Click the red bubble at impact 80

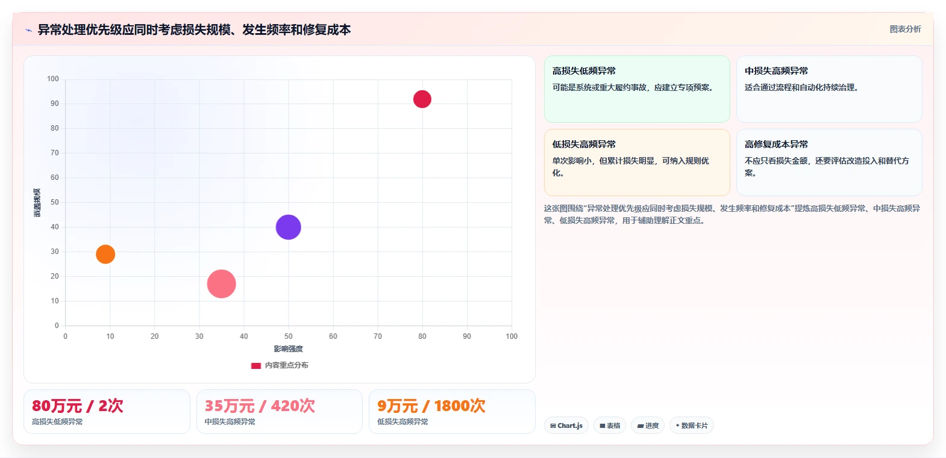coord(422,99)
